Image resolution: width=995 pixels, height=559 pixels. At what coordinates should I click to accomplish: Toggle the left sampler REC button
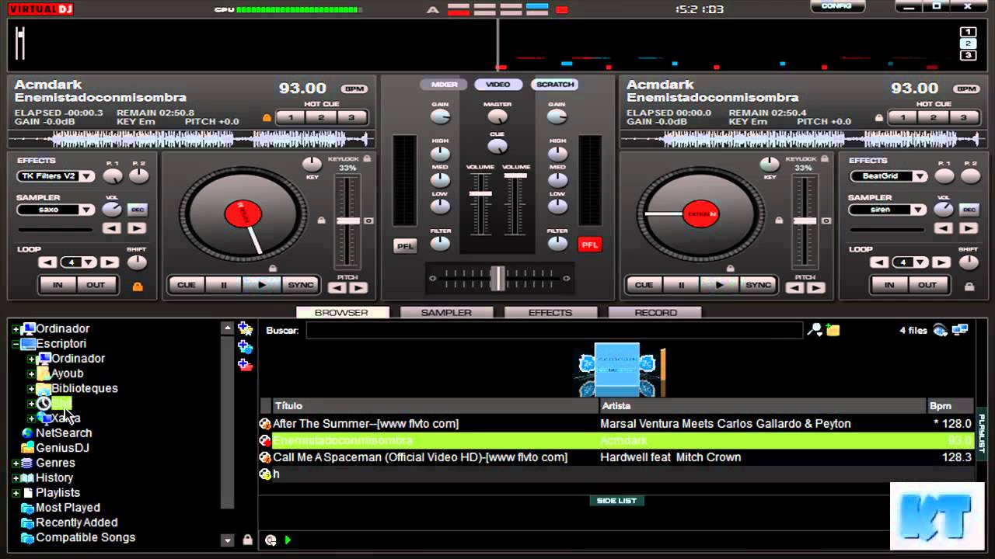137,210
